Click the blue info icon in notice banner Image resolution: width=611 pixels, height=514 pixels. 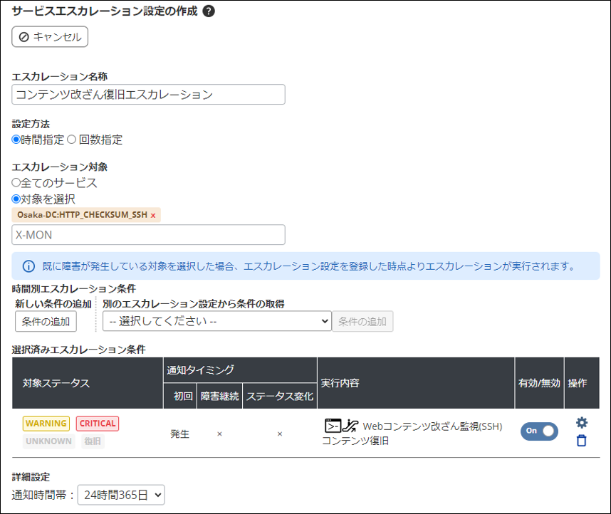pyautogui.click(x=28, y=266)
